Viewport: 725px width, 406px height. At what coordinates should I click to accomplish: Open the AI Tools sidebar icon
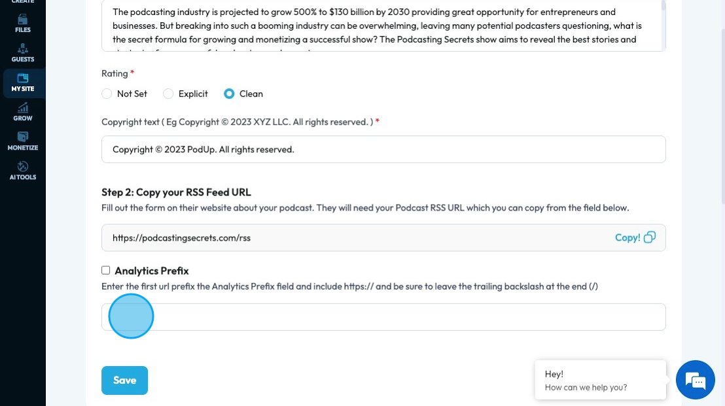(23, 171)
